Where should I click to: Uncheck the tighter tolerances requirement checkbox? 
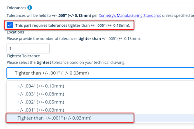[x=10, y=25]
